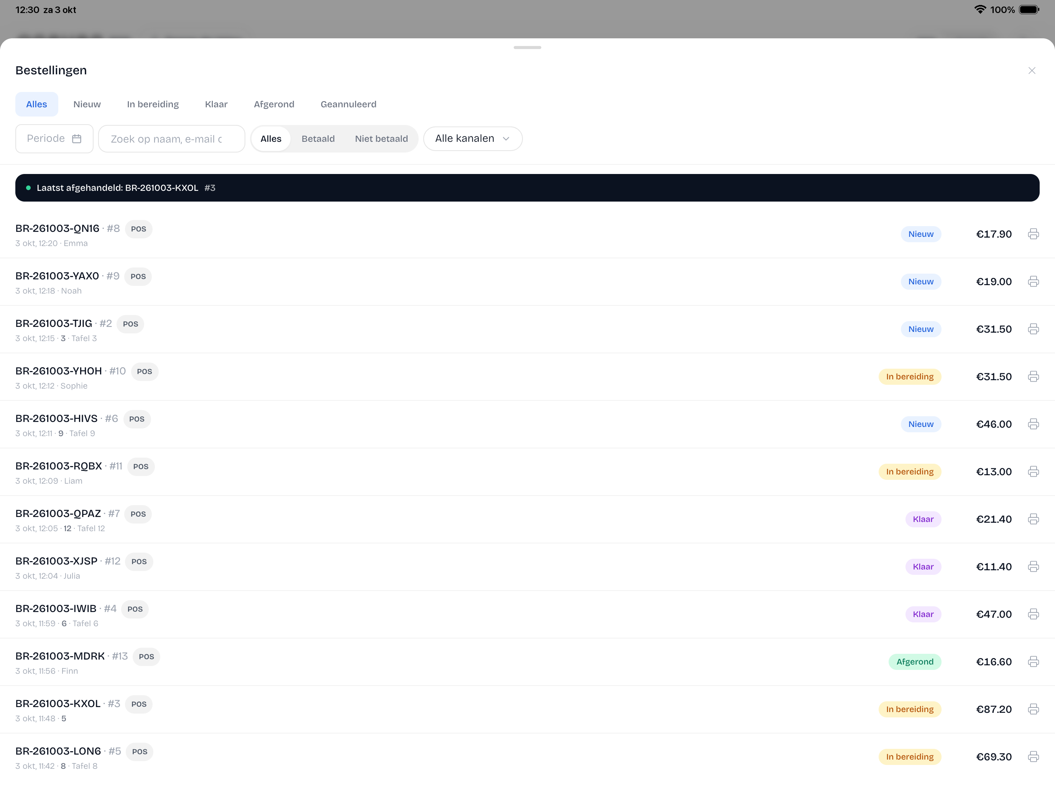The height and width of the screenshot is (791, 1055).
Task: Print receipt for order BR-261003-XJSP
Action: point(1033,567)
